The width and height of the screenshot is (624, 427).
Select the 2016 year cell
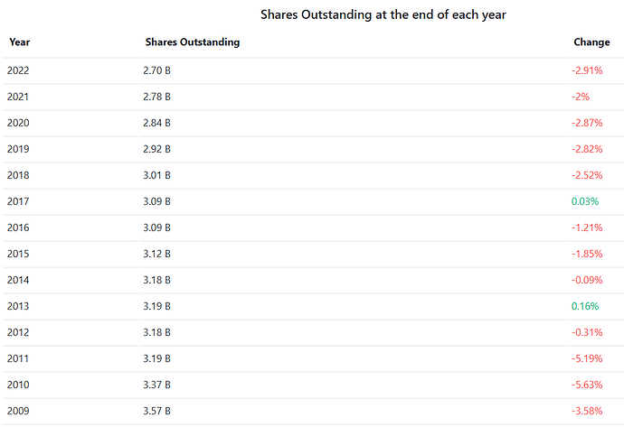tap(18, 227)
